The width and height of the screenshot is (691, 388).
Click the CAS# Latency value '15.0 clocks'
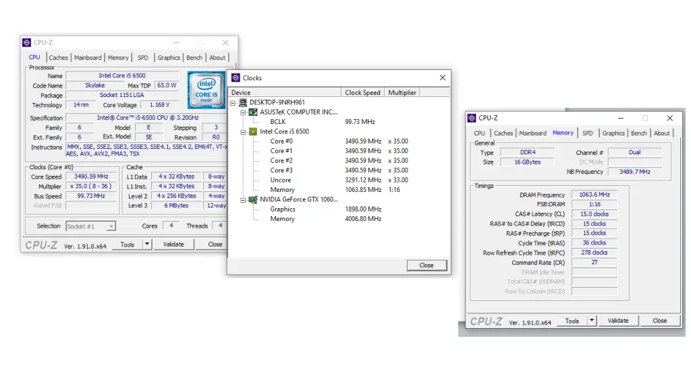click(x=595, y=214)
